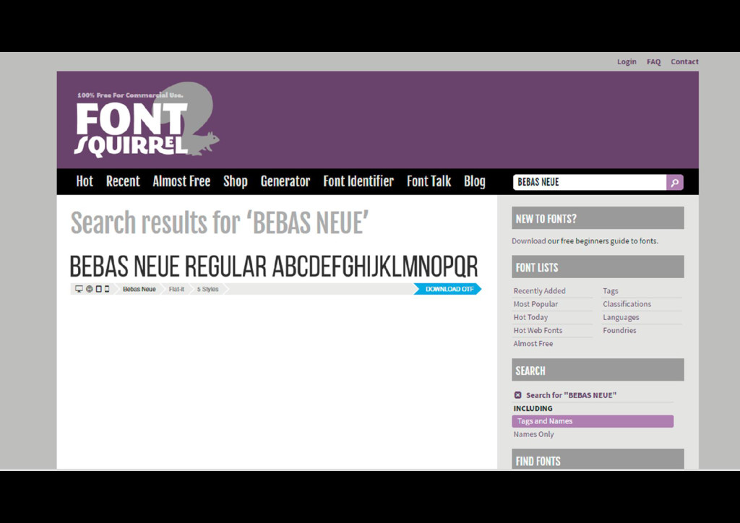
Task: Open the Generator page
Action: [x=285, y=181]
